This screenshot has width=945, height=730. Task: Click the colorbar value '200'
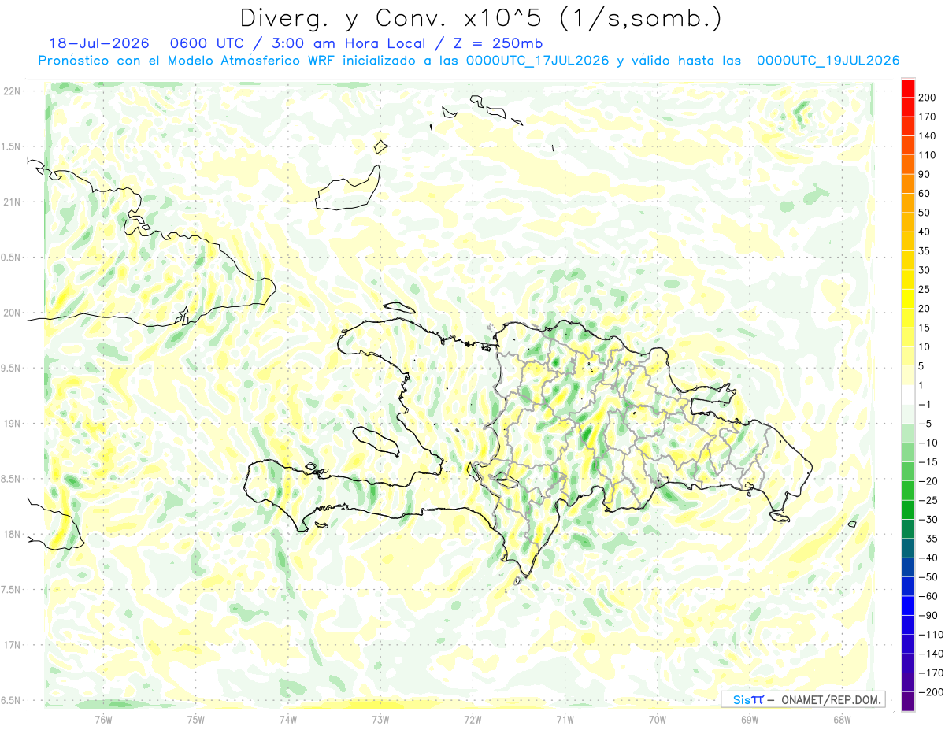coord(928,97)
